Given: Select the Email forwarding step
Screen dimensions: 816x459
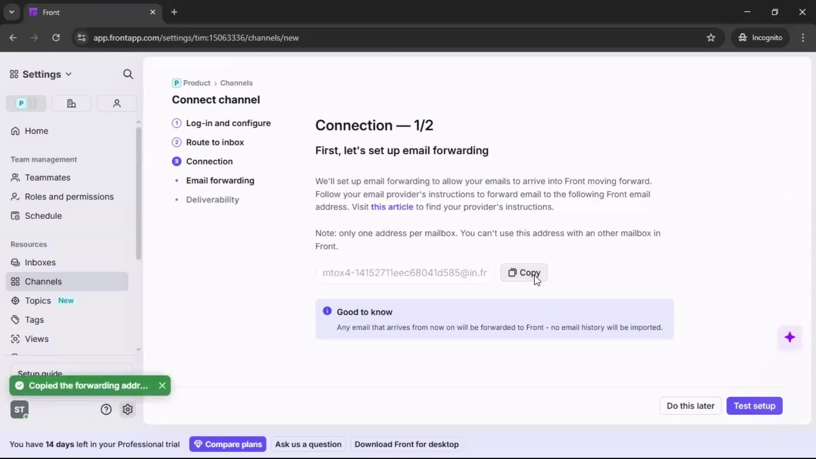Looking at the screenshot, I should tap(220, 181).
